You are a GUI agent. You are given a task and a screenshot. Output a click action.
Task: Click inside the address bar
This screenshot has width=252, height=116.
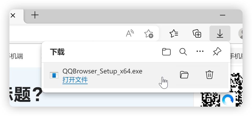pyautogui.click(x=66, y=33)
